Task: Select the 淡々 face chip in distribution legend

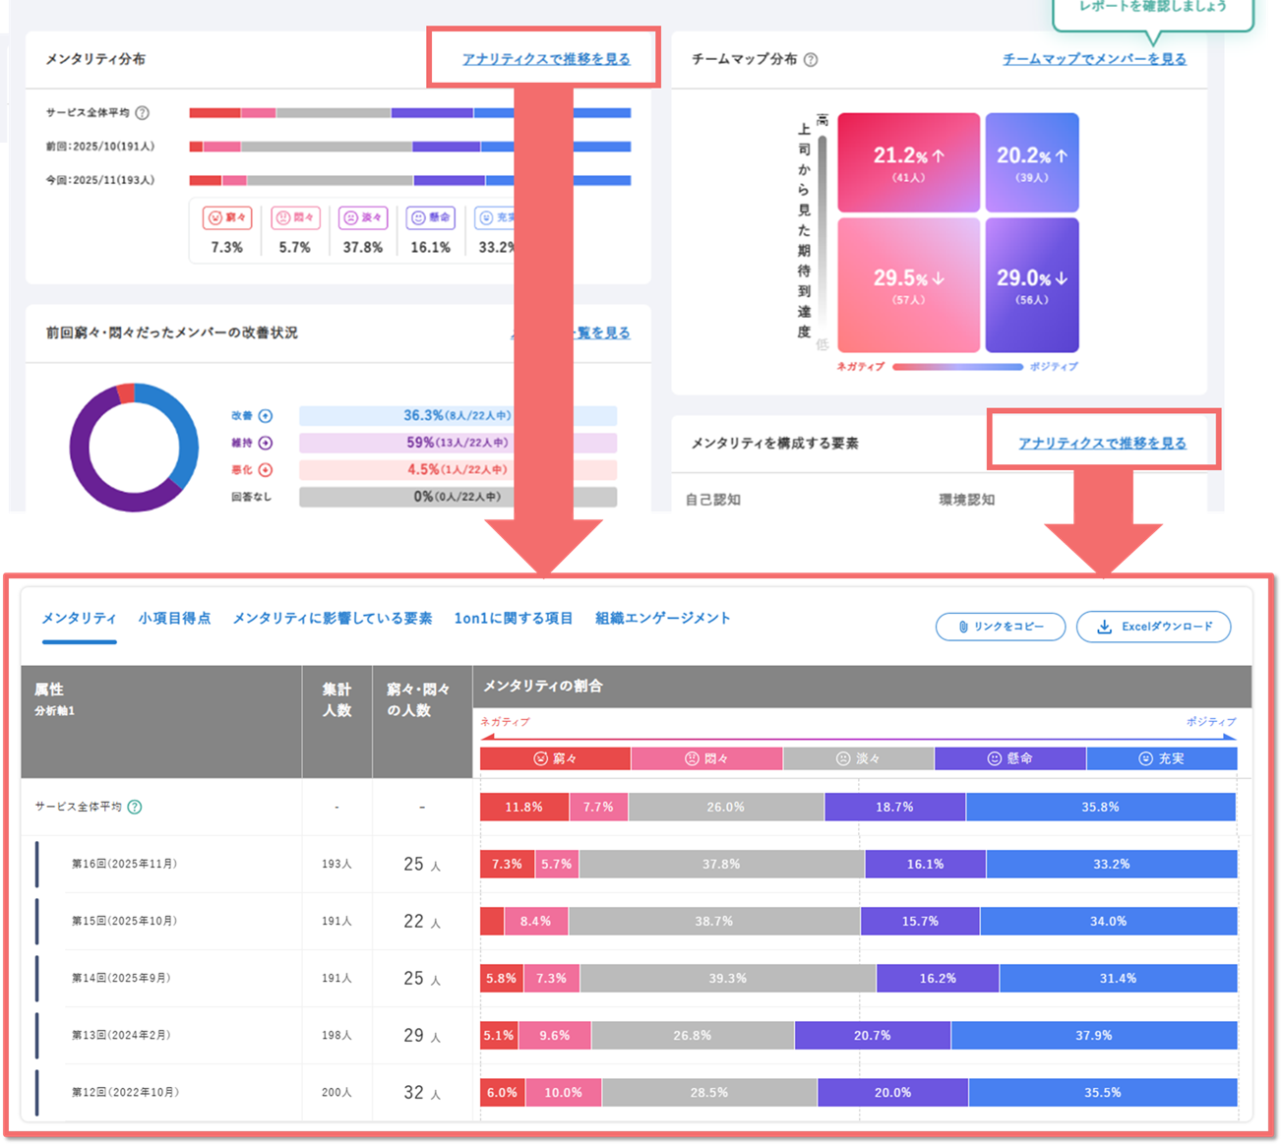Action: 363,217
